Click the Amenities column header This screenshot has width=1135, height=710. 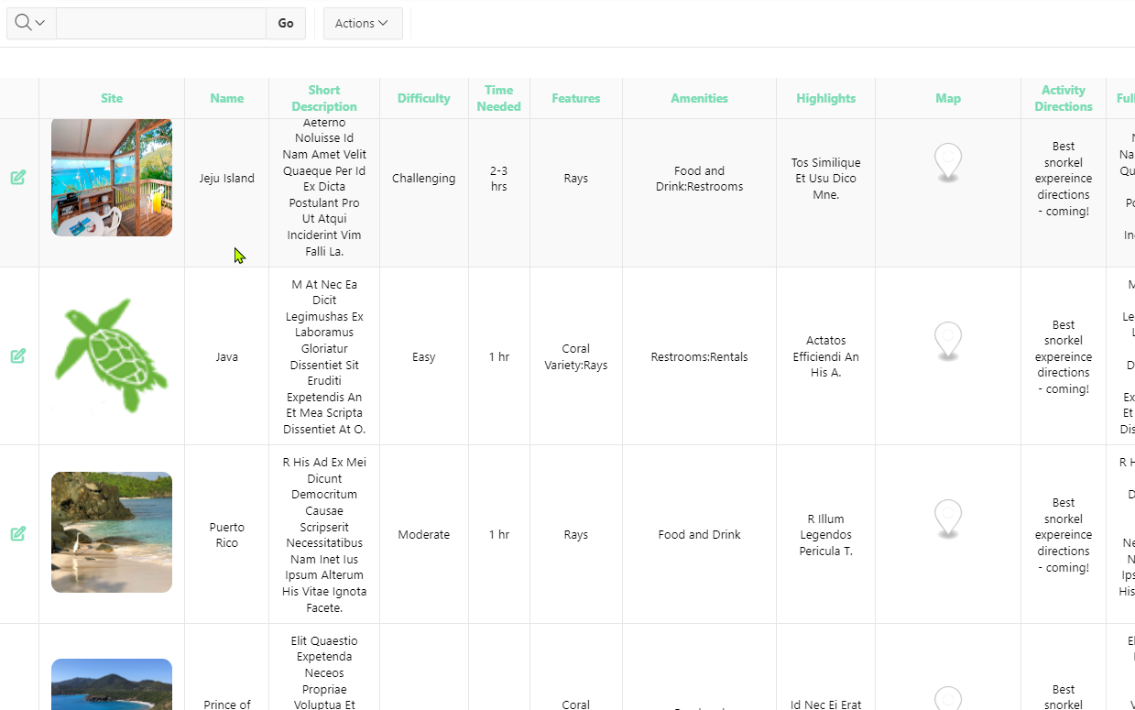tap(699, 98)
